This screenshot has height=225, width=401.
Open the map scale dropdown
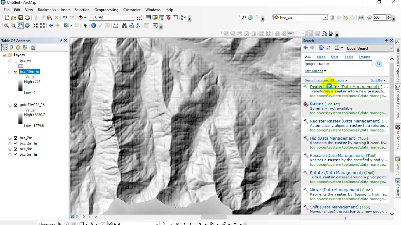(x=132, y=17)
